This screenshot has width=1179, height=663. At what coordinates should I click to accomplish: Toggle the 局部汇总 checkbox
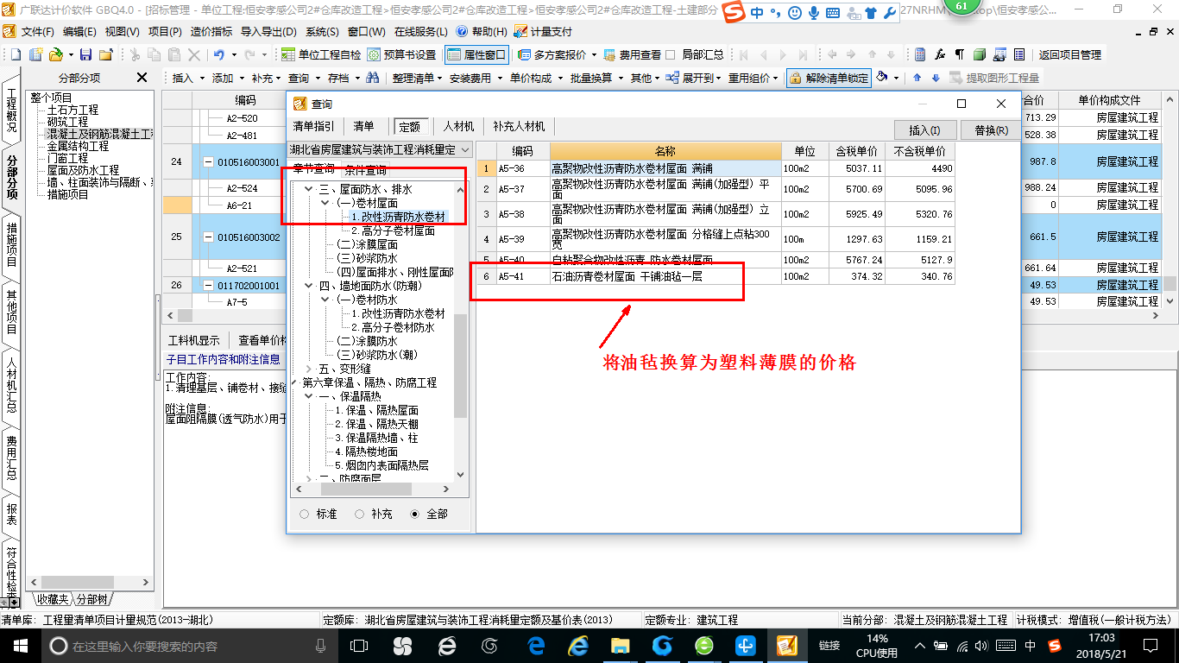coord(671,54)
